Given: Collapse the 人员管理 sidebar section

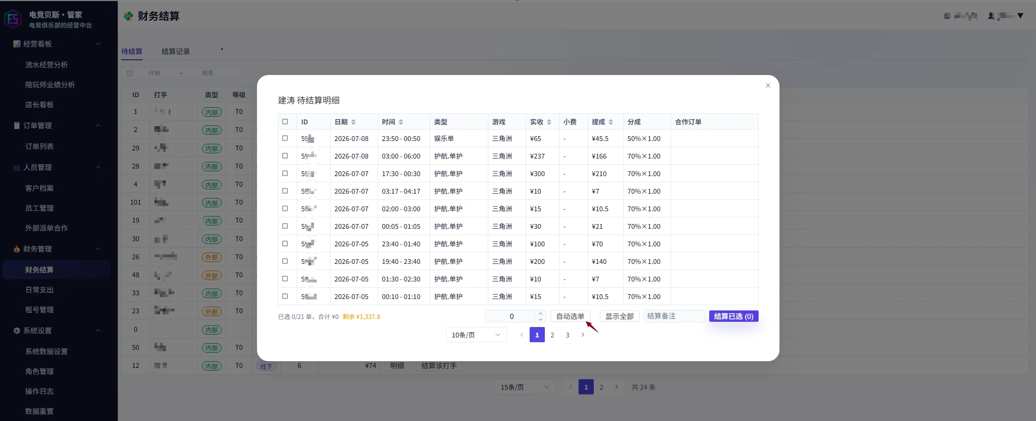Looking at the screenshot, I should coord(98,168).
